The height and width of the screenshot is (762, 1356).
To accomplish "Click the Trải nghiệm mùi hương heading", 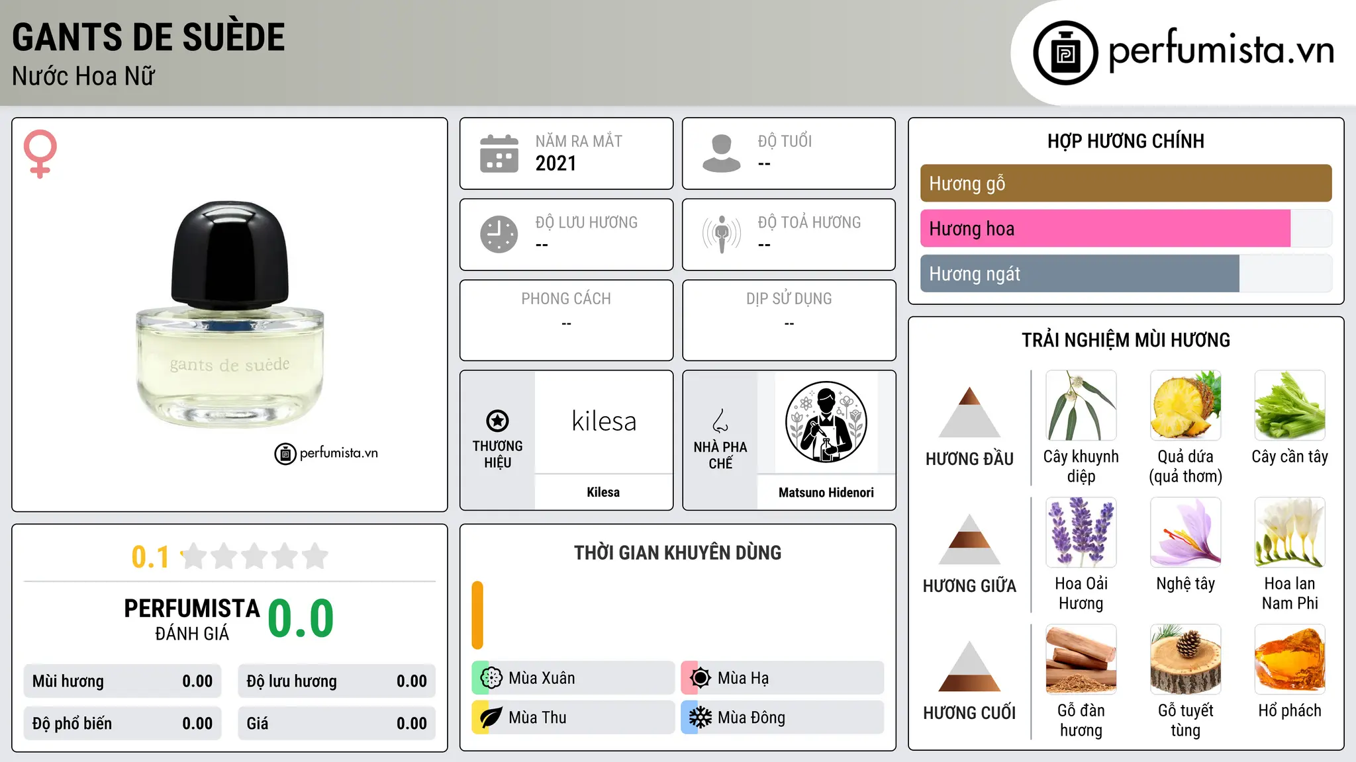I will pos(1126,340).
